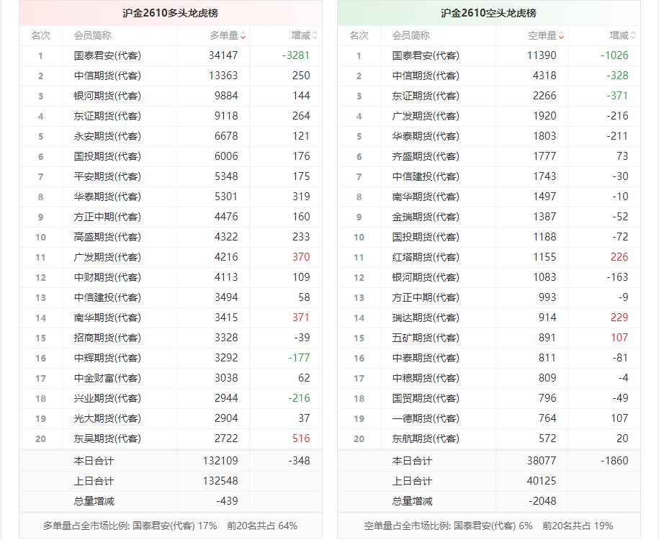659x540 pixels.
Task: Click long-side 本日合计 value 132109
Action: tap(220, 461)
